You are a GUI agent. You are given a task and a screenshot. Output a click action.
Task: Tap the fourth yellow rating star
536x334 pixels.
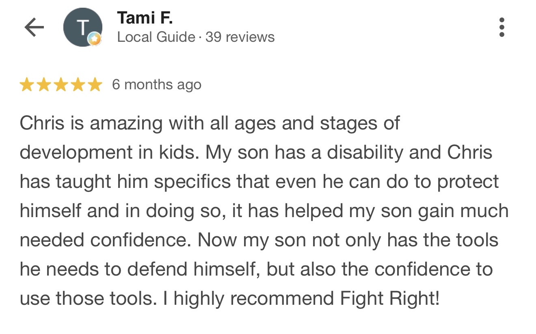coord(78,85)
